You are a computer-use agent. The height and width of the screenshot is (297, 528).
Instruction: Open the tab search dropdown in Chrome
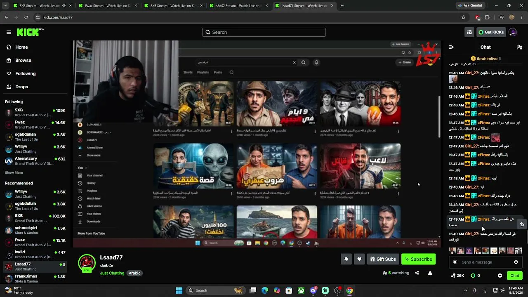point(5,6)
